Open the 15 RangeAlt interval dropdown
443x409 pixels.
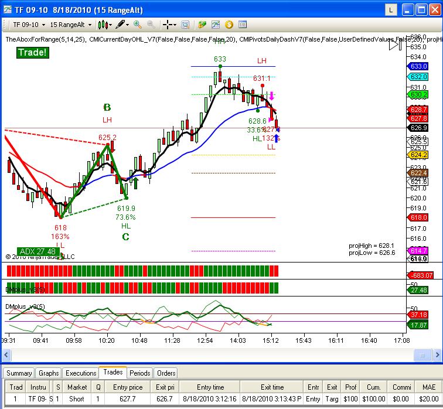tap(71, 25)
